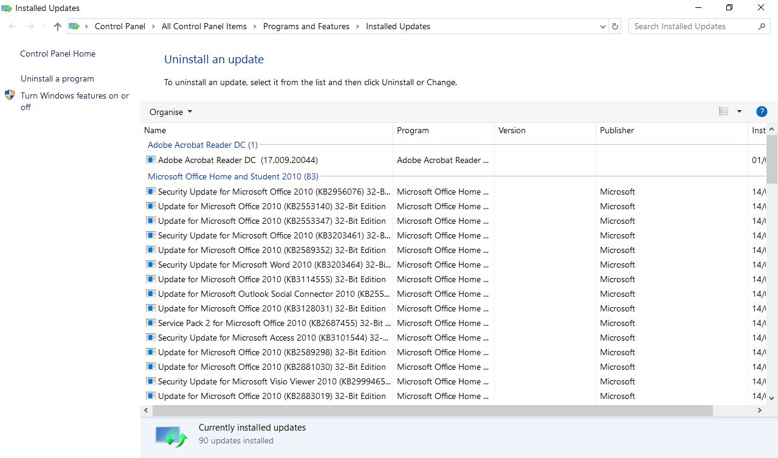Open the view options dropdown arrow
This screenshot has height=458, width=778.
[739, 112]
